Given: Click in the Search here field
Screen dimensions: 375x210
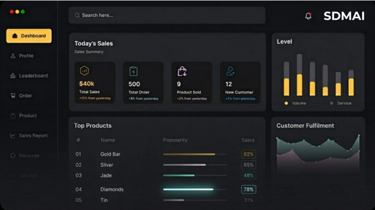Looking at the screenshot, I should [167, 15].
